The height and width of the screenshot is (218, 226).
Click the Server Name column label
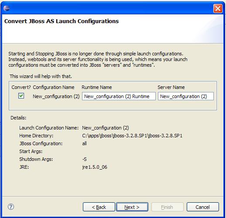171,87
